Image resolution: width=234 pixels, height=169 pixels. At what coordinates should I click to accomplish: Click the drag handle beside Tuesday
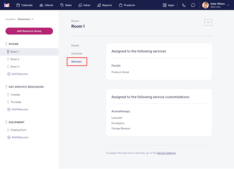8,94
